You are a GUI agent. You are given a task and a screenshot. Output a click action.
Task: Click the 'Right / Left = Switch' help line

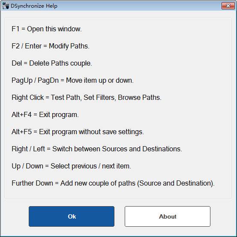[x=97, y=149]
